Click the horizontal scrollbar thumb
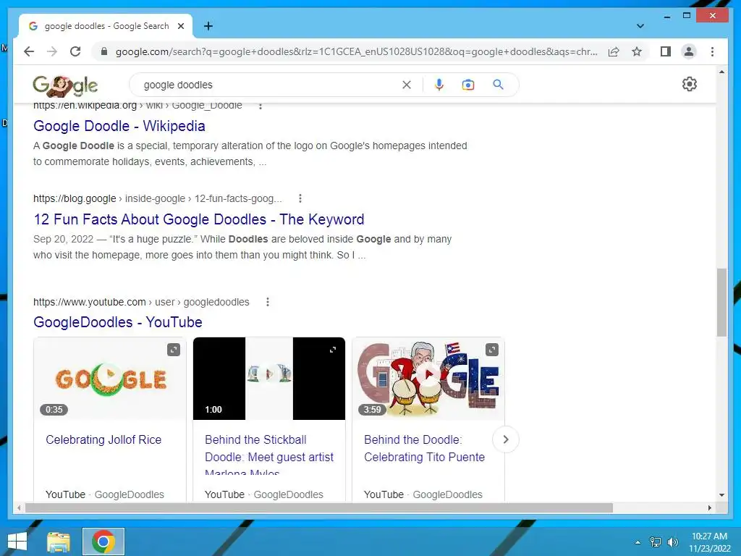Viewport: 741px width, 556px height. [x=319, y=507]
